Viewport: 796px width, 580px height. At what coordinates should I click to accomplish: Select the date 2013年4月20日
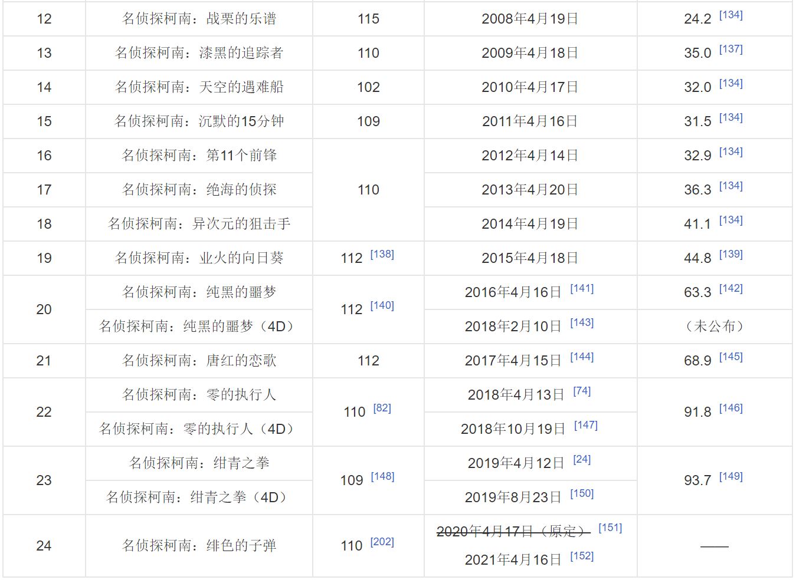(530, 190)
